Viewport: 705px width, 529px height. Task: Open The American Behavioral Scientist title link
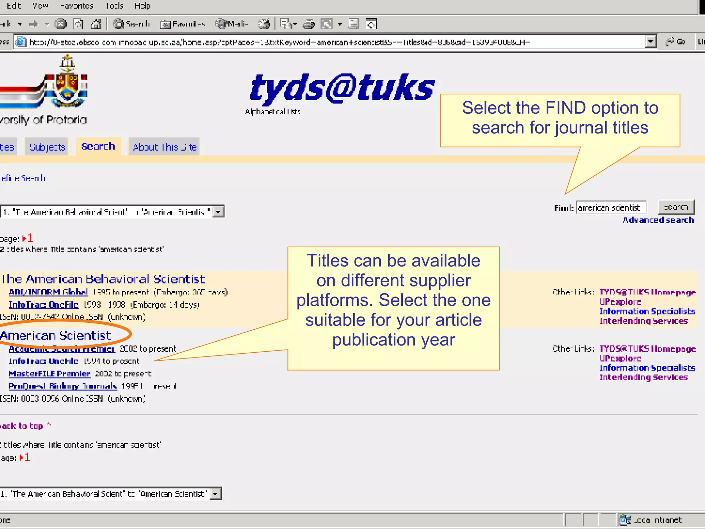point(103,279)
